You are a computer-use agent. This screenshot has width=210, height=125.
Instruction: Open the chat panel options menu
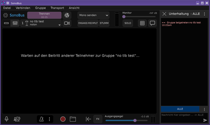(204, 14)
